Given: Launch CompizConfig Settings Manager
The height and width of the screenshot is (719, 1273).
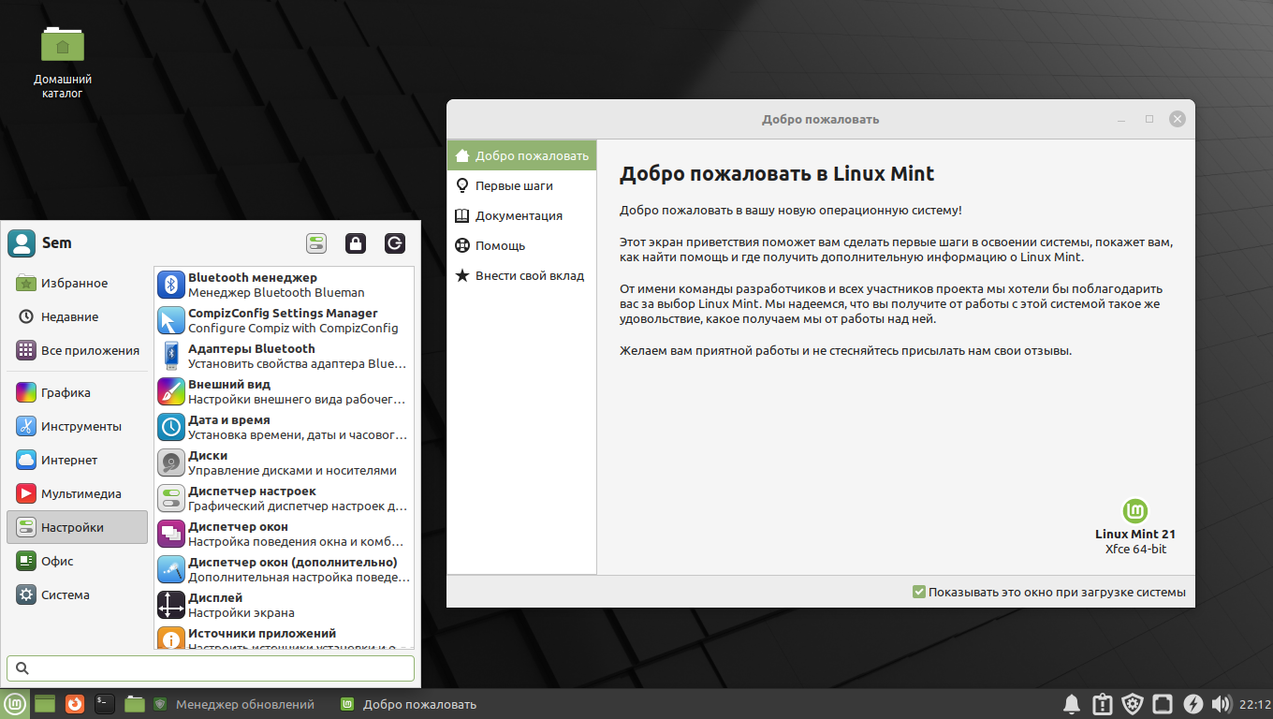Looking at the screenshot, I should click(x=284, y=320).
